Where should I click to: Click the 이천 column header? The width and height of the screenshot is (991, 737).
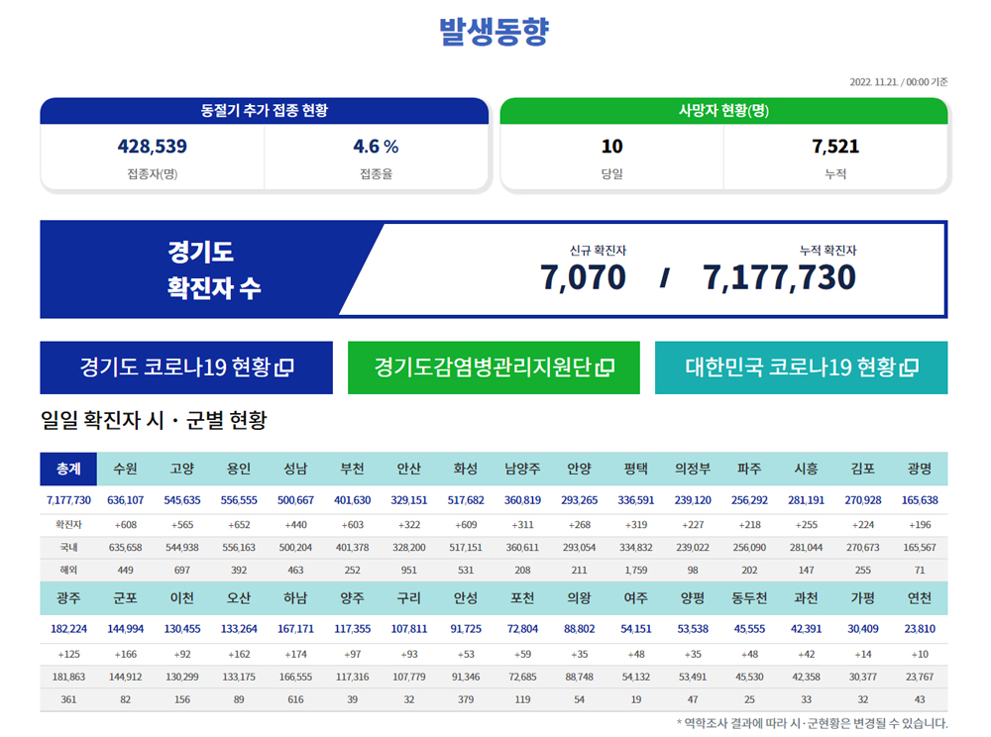[182, 598]
